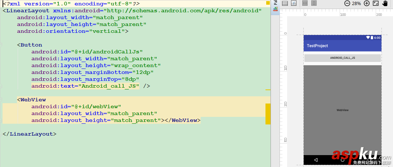Click the orange warning mark near the android:text line
Viewport: 393px width, 167px height.
tap(268, 90)
